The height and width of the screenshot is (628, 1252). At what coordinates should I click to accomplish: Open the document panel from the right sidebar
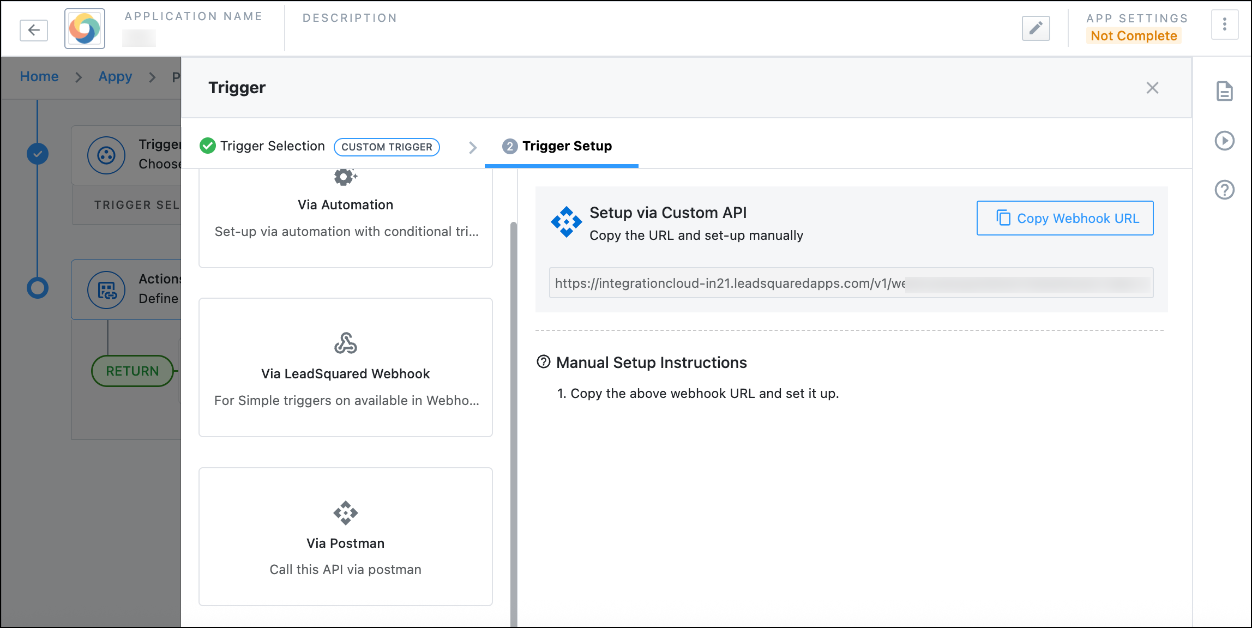tap(1224, 92)
